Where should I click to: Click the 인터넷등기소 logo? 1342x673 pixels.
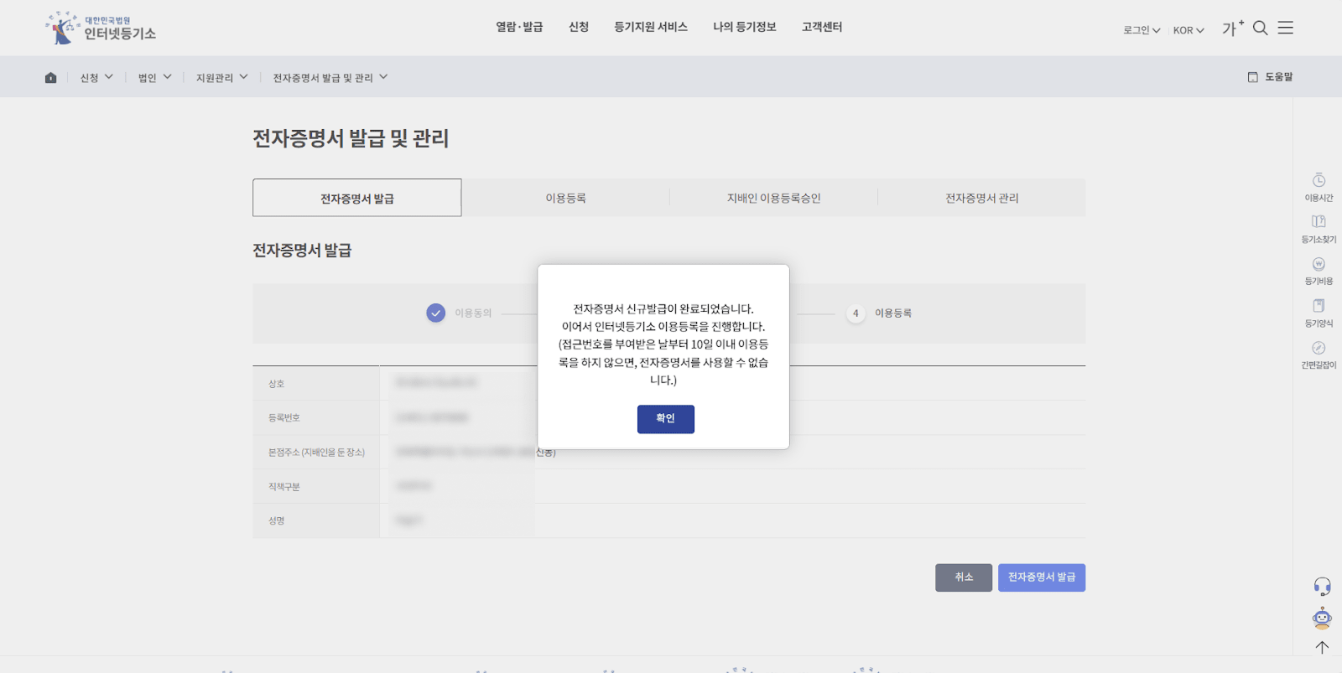[x=101, y=28]
